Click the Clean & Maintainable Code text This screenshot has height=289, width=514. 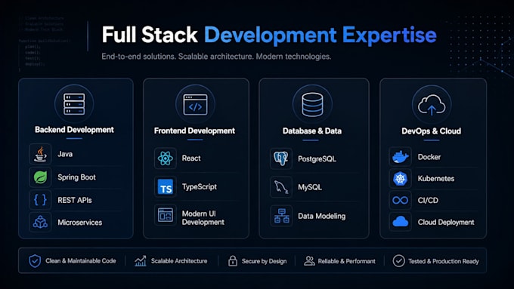(x=81, y=261)
